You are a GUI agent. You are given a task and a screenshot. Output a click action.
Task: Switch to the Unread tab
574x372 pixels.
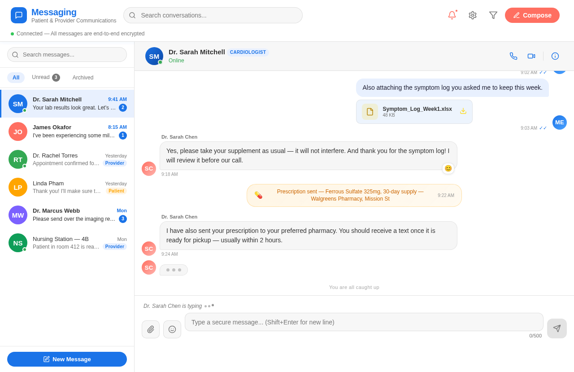[46, 78]
